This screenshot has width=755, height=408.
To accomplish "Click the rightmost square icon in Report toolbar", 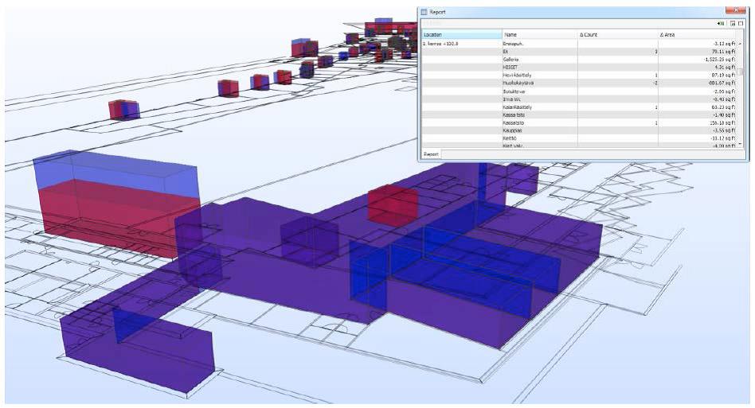I will pyautogui.click(x=741, y=25).
